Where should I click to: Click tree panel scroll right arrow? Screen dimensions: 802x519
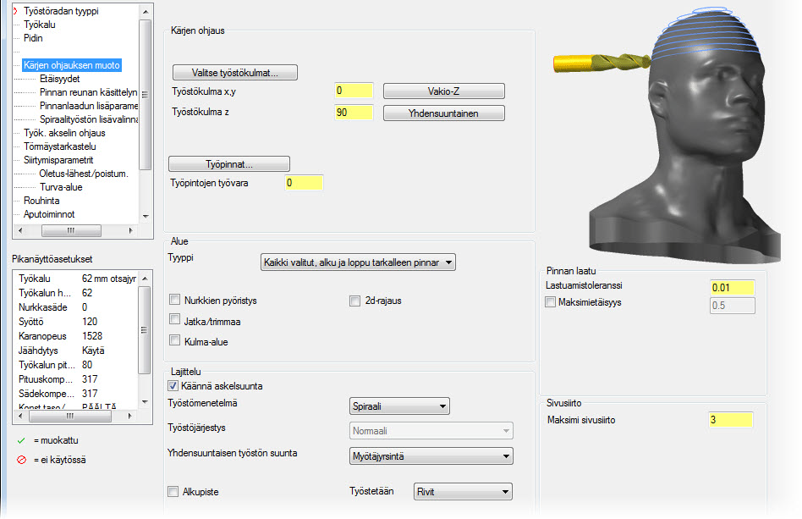[131, 231]
